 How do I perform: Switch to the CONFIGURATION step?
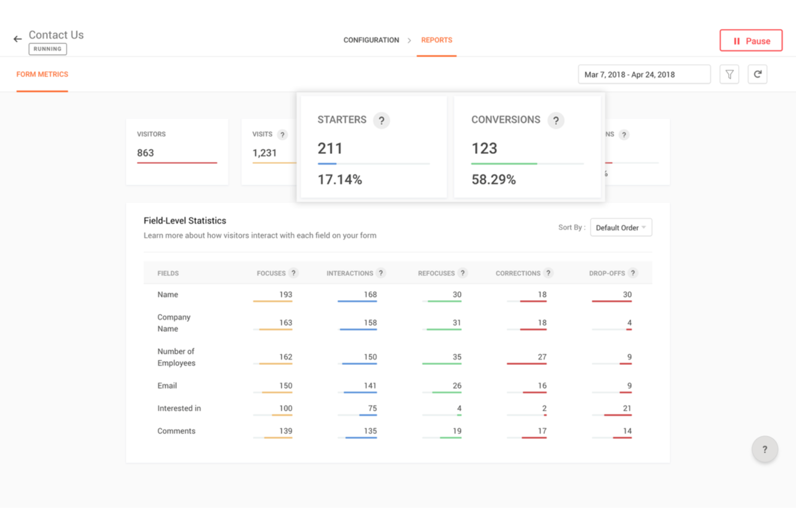pyautogui.click(x=371, y=40)
